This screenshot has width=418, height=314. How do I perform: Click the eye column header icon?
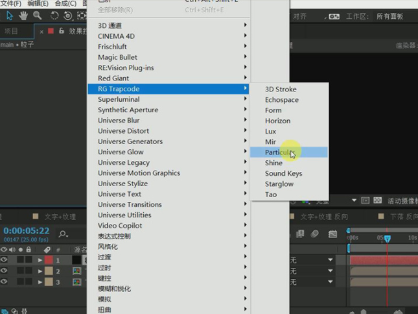click(x=4, y=250)
